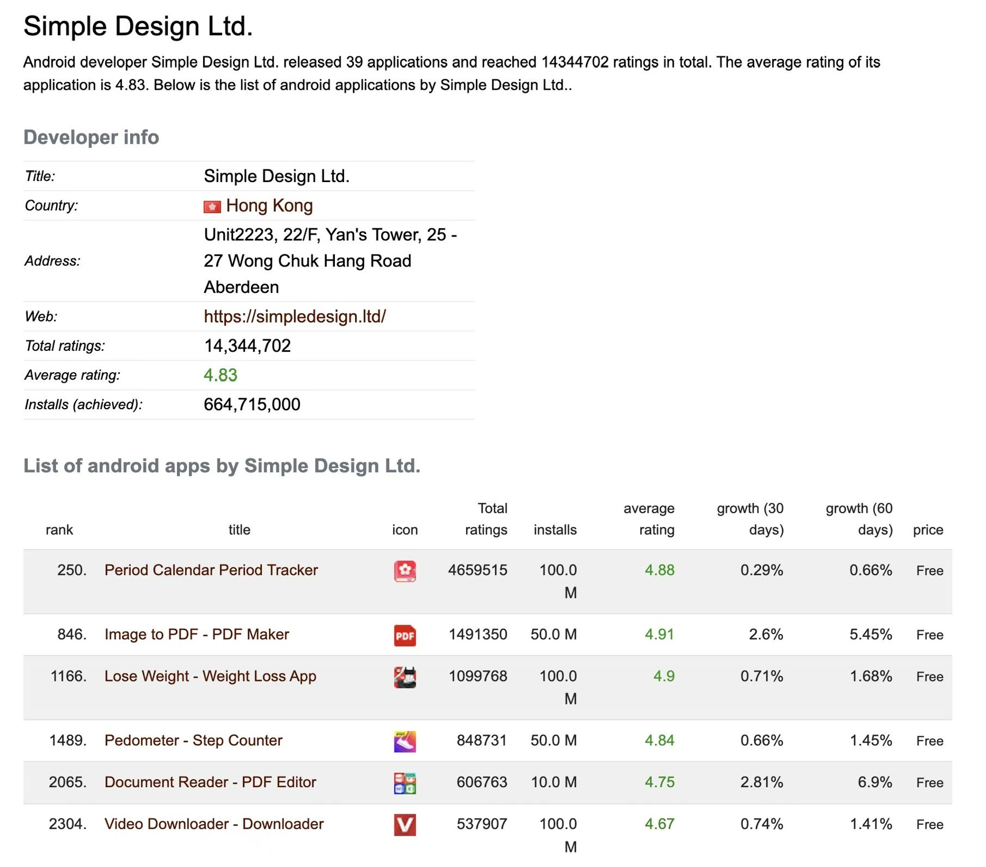The image size is (986, 867).
Task: Click ratings count 848731
Action: (x=482, y=740)
